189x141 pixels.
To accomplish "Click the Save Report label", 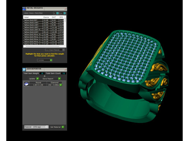I will 48,79.
